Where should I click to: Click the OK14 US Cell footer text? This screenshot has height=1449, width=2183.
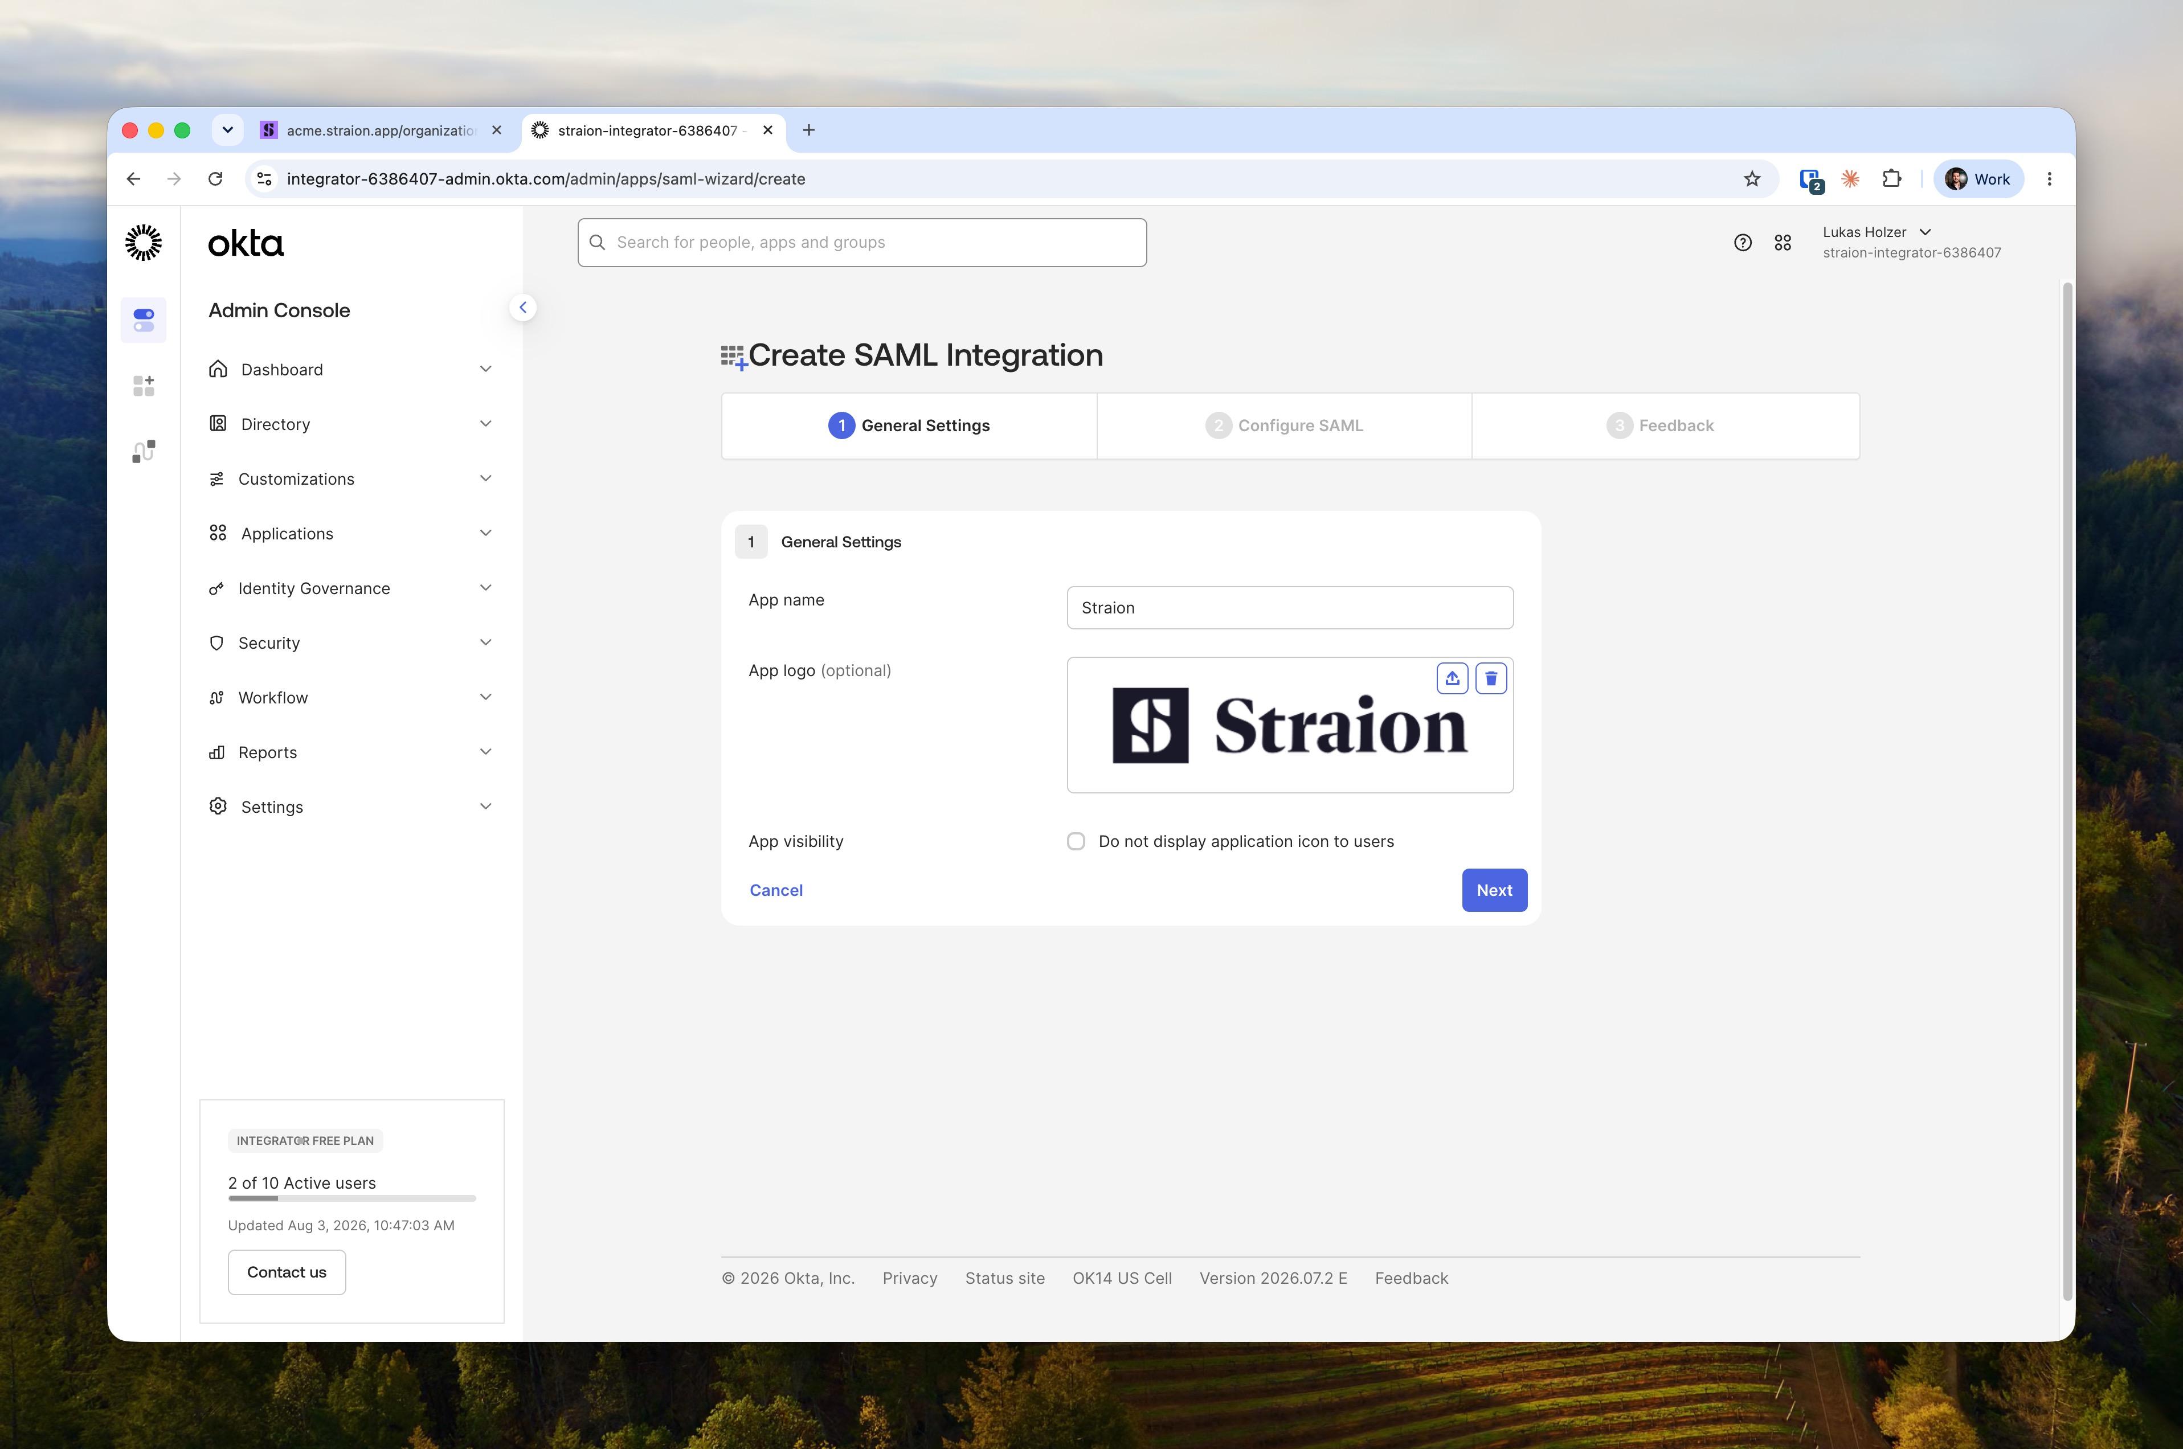point(1122,1278)
